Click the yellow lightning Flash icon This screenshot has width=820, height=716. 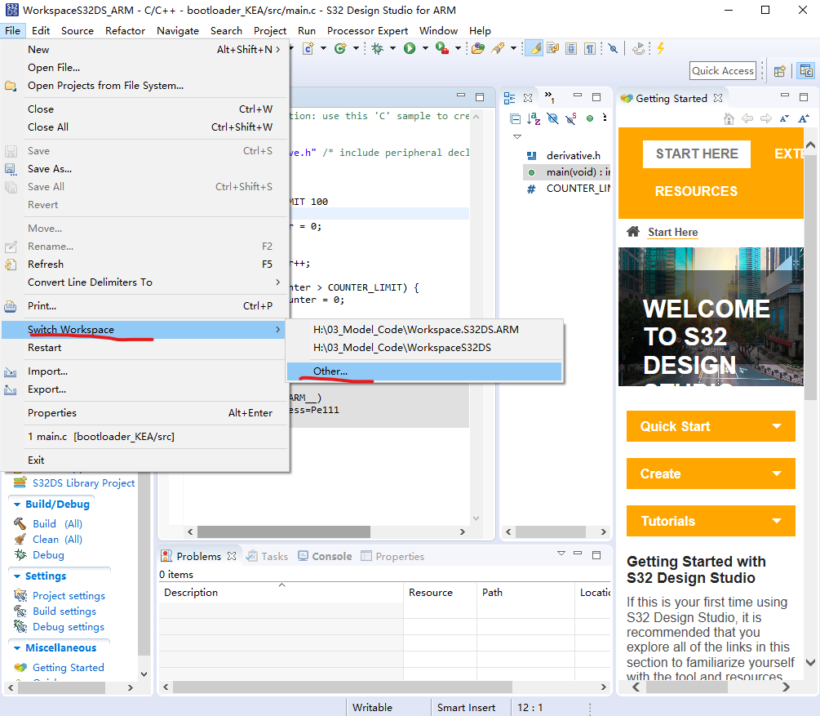pyautogui.click(x=661, y=49)
